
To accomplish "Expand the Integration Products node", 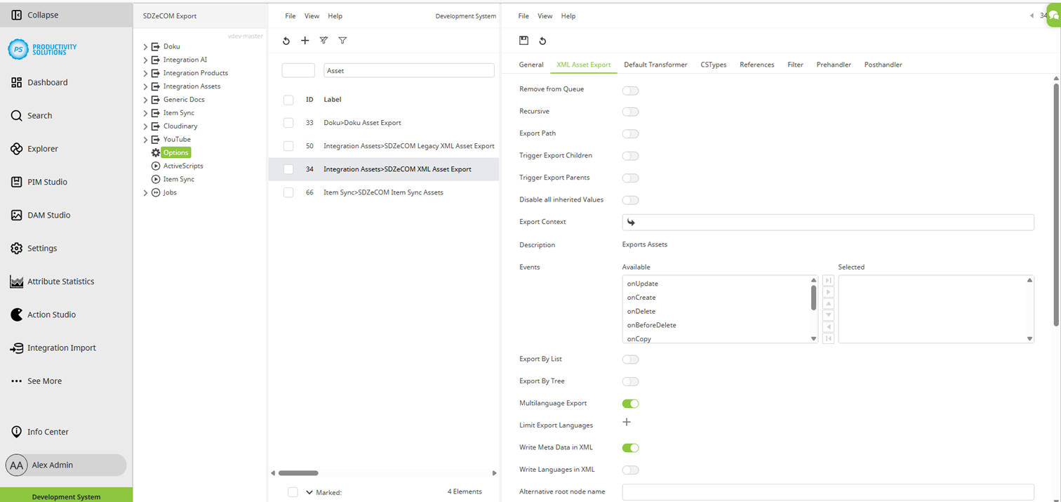I will [145, 73].
